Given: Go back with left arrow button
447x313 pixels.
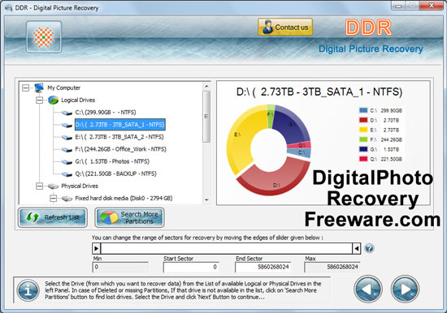Looking at the screenshot, I should pos(368,289).
